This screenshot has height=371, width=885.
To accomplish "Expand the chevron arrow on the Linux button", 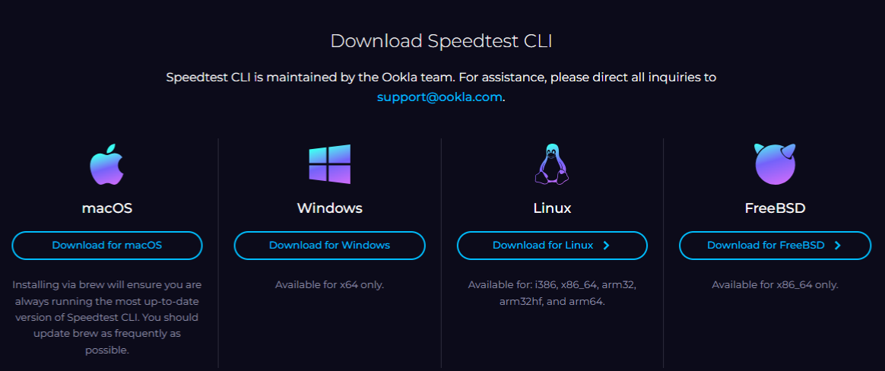I will (606, 246).
